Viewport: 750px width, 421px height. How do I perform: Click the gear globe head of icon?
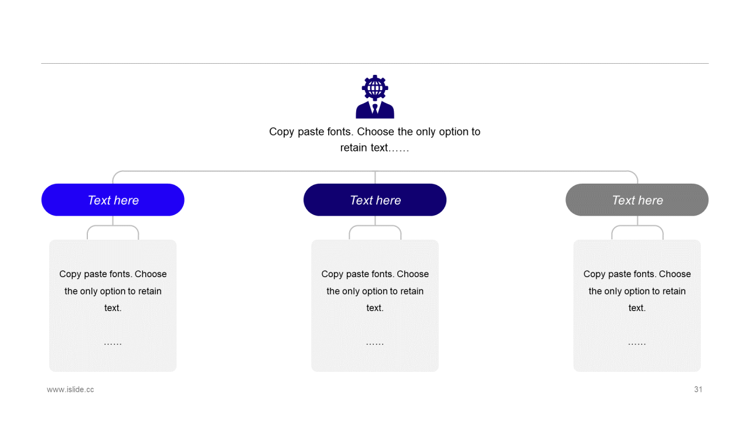pos(375,88)
